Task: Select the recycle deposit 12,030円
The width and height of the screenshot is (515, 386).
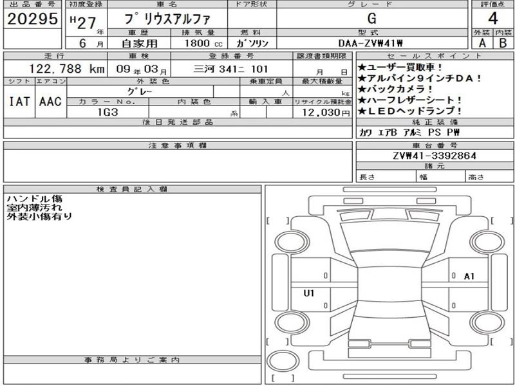Action: point(326,113)
